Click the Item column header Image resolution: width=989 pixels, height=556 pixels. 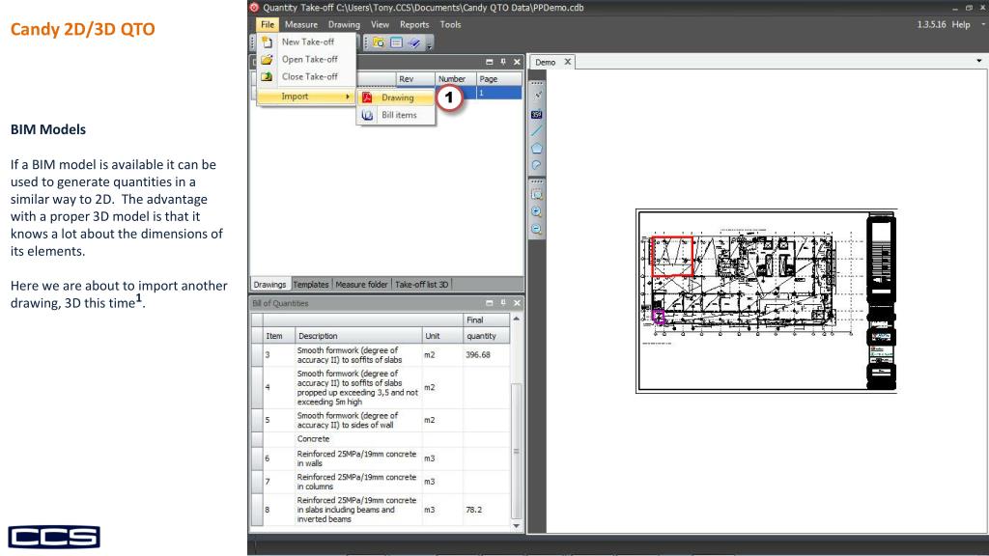tap(279, 336)
